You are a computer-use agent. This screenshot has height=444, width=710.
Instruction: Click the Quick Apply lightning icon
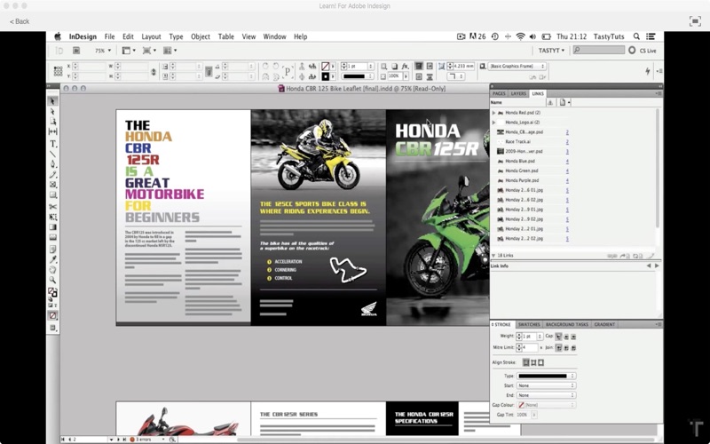click(x=648, y=71)
